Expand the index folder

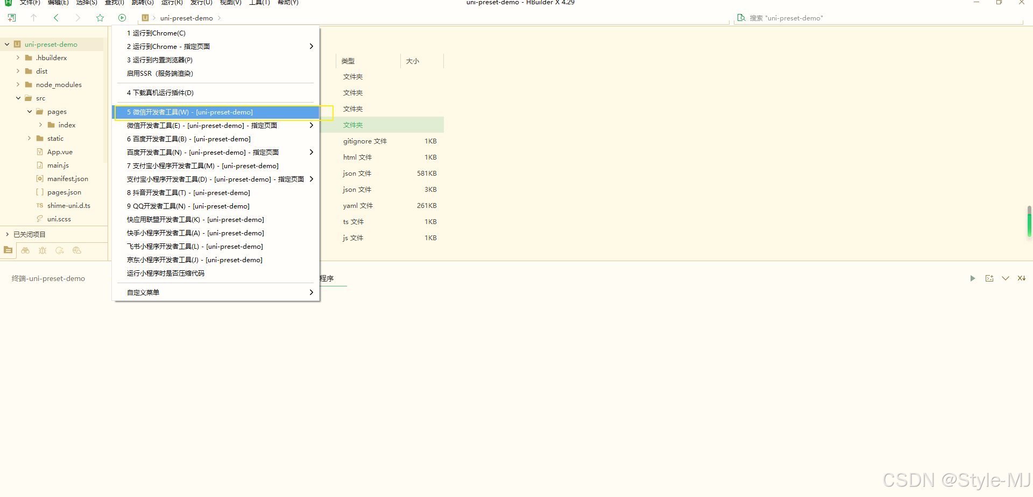click(40, 125)
